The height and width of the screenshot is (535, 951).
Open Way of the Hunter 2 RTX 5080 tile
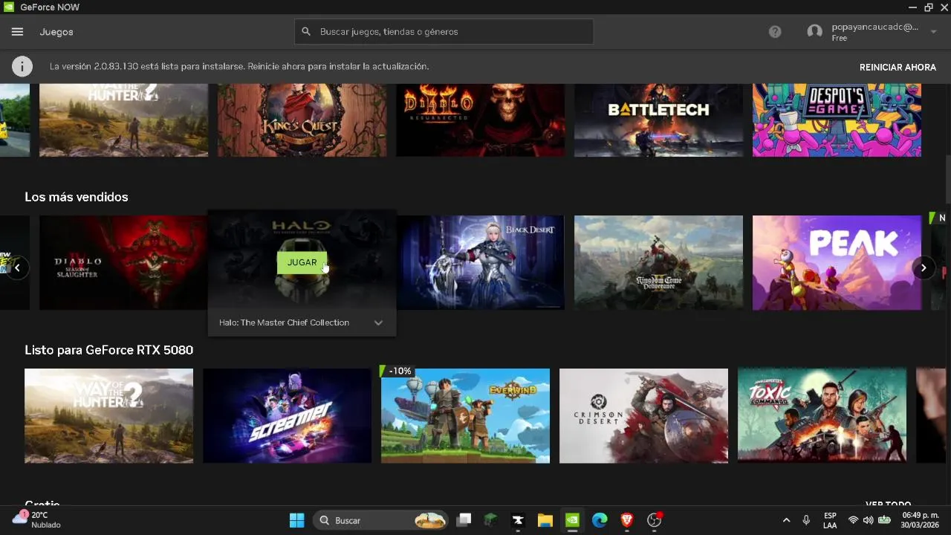point(108,416)
